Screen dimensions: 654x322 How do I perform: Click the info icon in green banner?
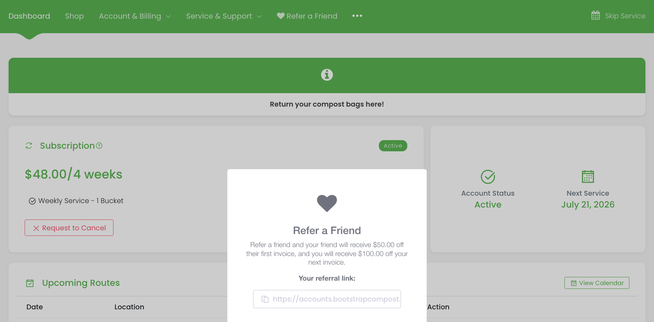coord(327,75)
